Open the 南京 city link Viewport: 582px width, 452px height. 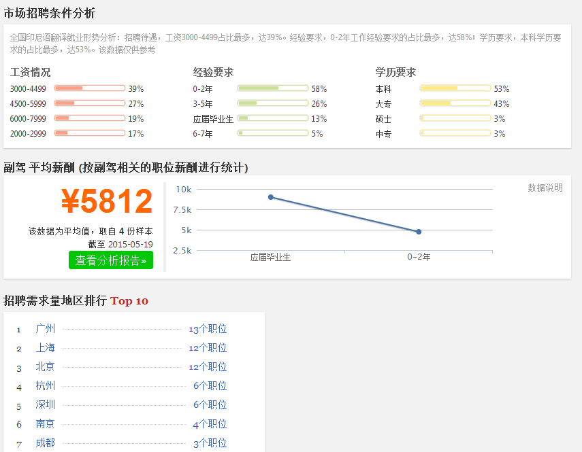click(46, 424)
